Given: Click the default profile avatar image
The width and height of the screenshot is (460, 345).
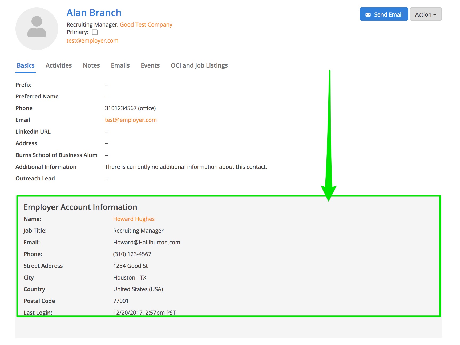Looking at the screenshot, I should tap(37, 29).
